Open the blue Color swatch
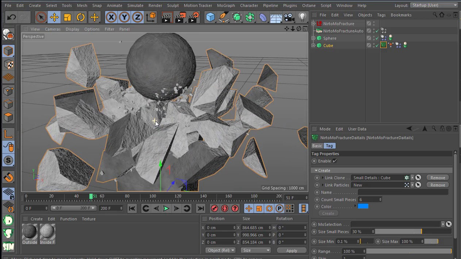Viewport: 461px width, 259px height. [x=363, y=206]
